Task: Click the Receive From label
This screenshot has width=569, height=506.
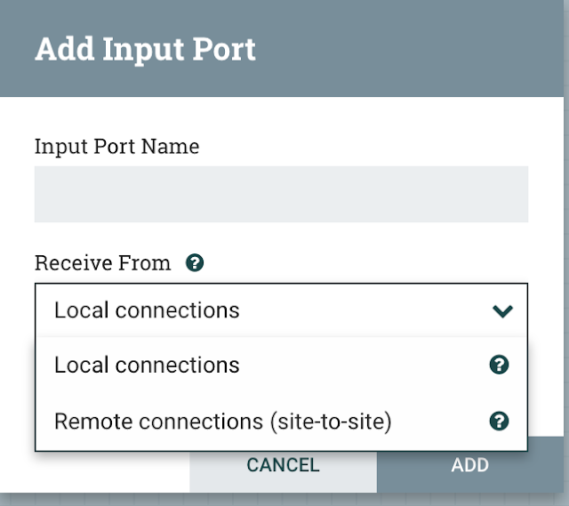Action: click(103, 263)
